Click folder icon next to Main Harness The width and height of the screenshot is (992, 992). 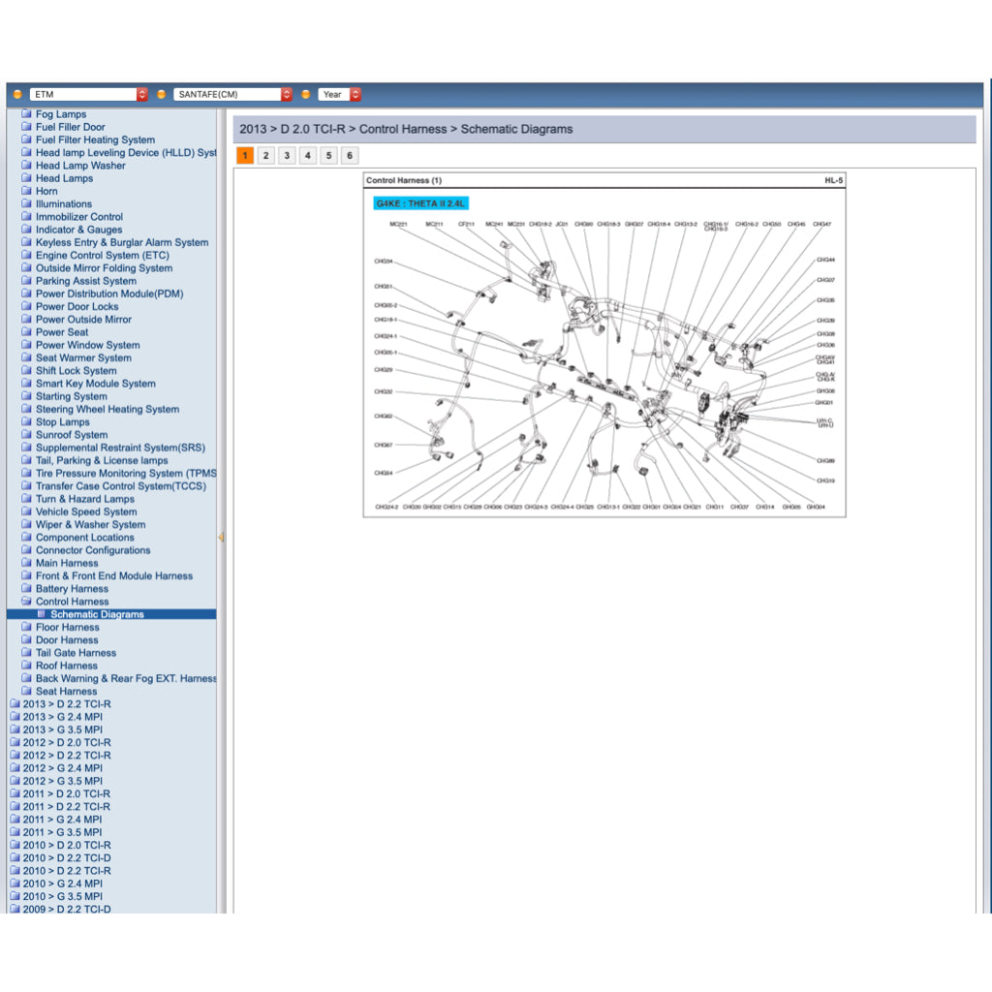point(27,563)
